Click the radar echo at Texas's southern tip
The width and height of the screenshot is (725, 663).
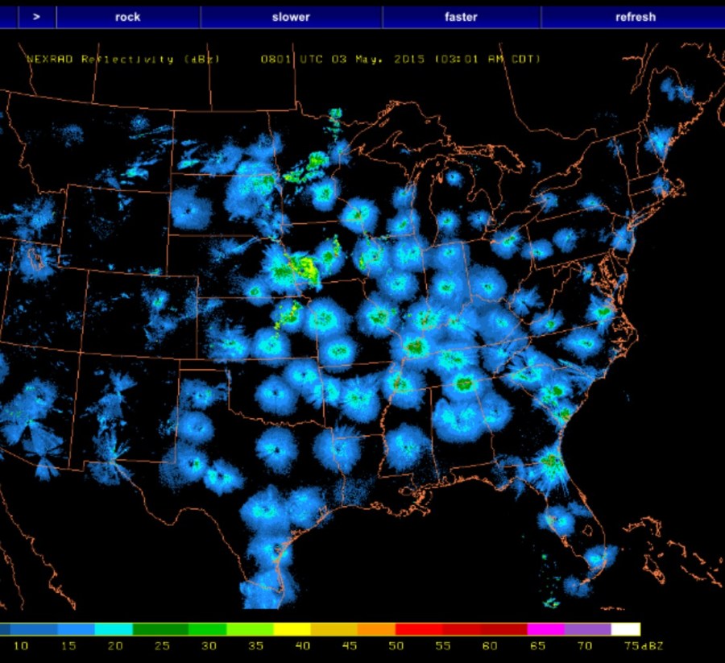[266, 592]
